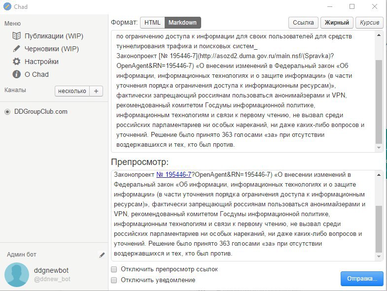Click the Публикации book icon
Image resolution: width=387 pixels, height=291 pixels.
16,36
